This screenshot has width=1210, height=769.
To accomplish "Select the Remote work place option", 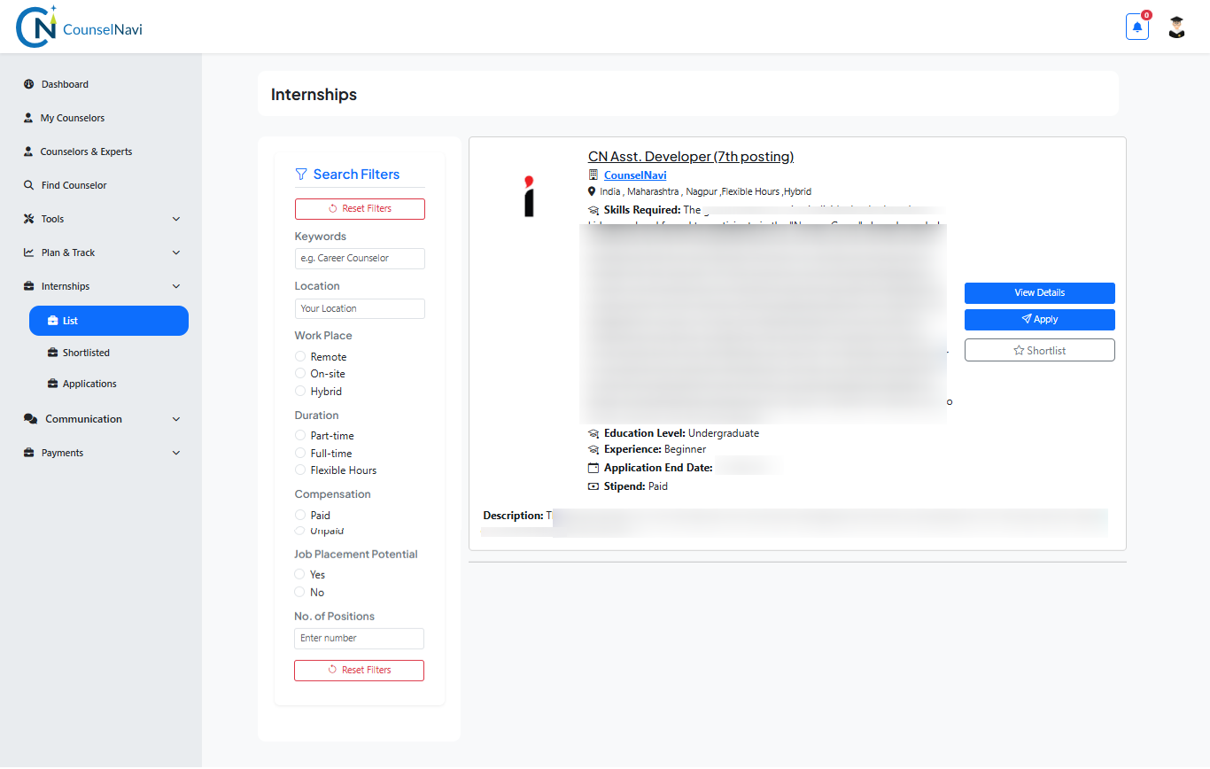I will [x=300, y=356].
